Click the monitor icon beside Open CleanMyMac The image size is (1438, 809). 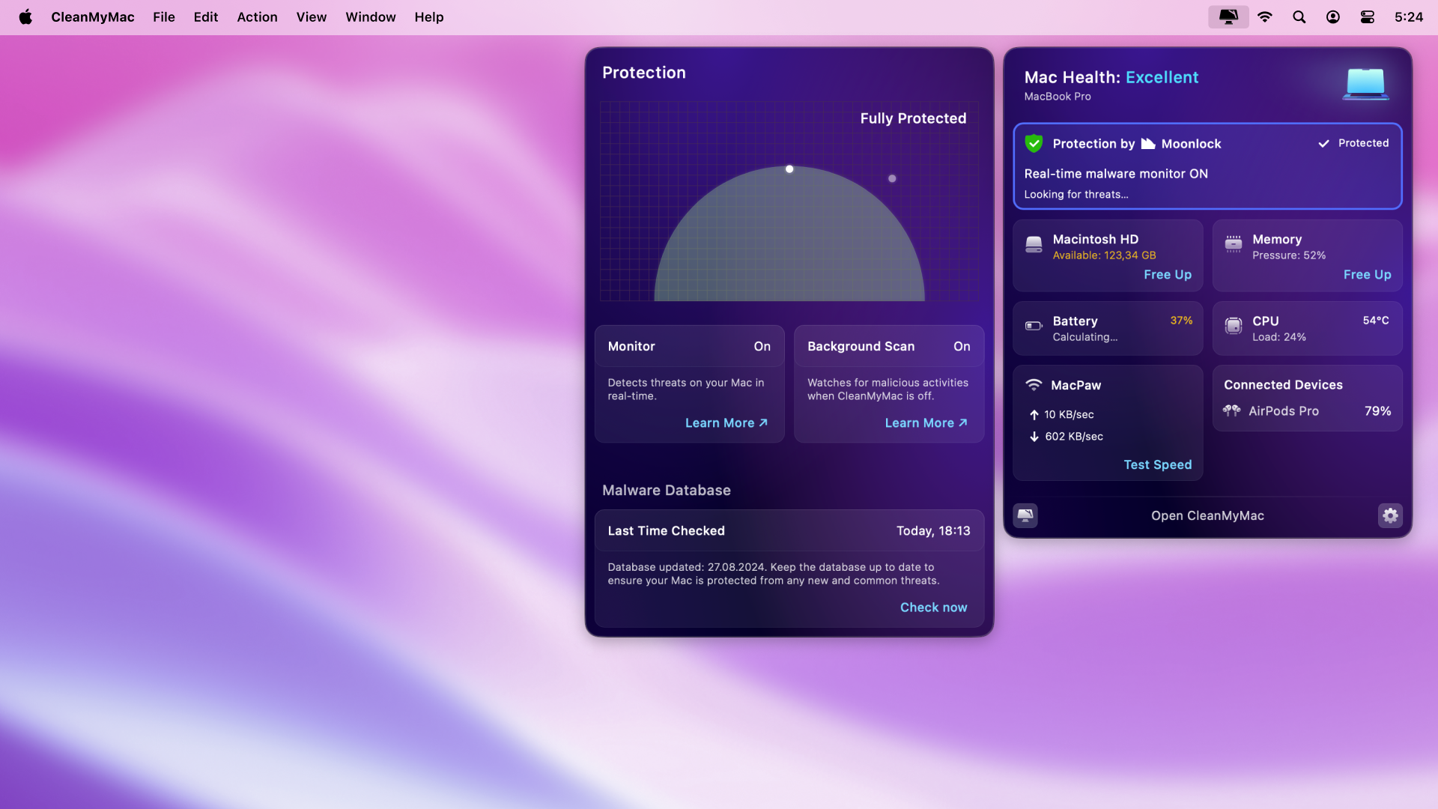pyautogui.click(x=1025, y=515)
